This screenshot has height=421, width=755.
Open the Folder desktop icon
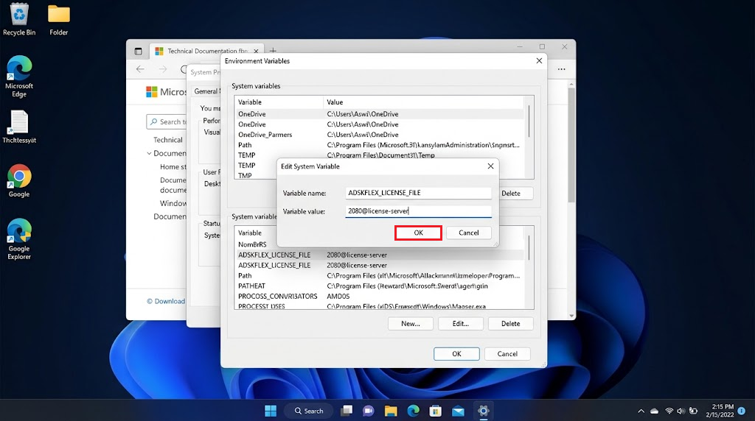click(x=59, y=19)
